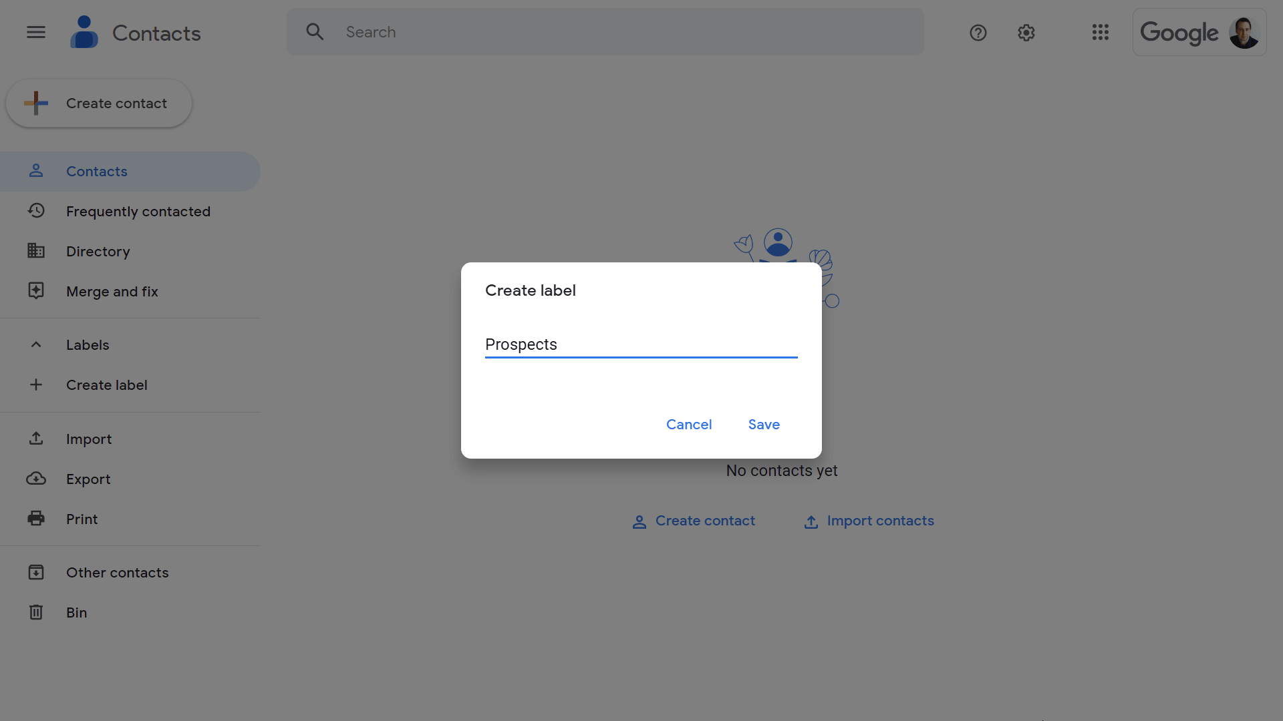Collapse the Labels section
1283x721 pixels.
click(x=36, y=344)
